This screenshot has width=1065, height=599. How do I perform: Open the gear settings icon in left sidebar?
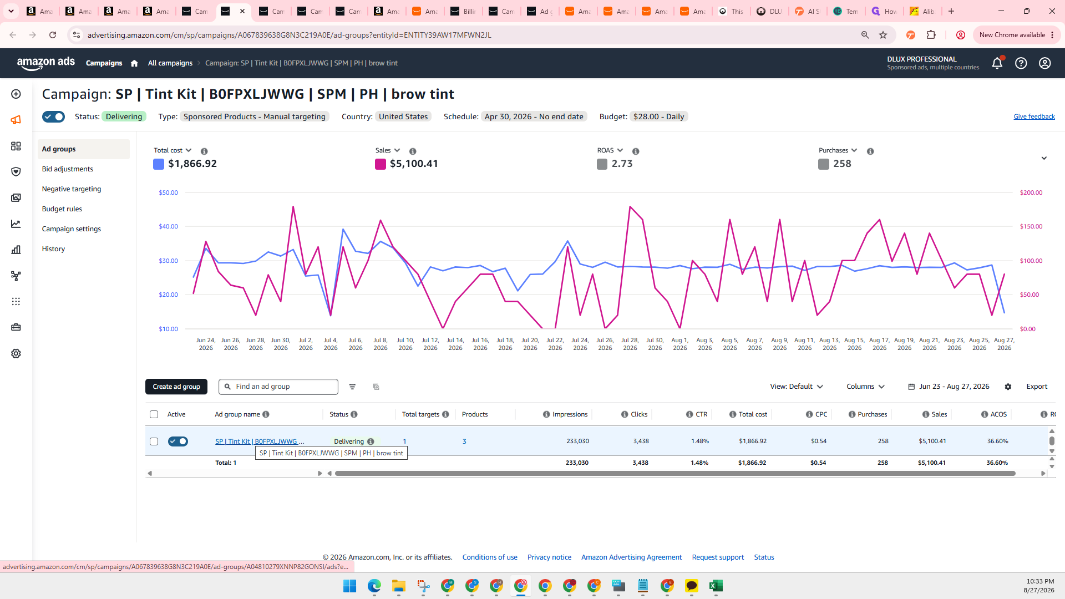click(x=16, y=353)
